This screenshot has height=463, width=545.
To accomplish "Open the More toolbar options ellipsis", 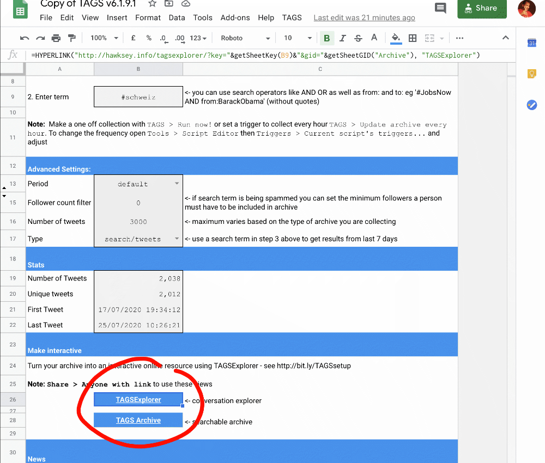I will pyautogui.click(x=459, y=38).
